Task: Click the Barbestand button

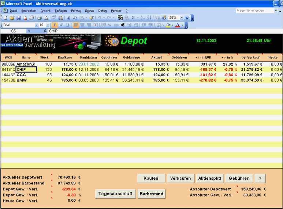Action: click(x=152, y=194)
